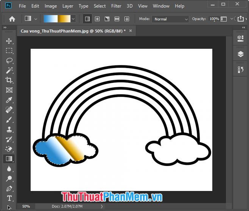The height and width of the screenshot is (211, 249).
Task: Switch to Radial Gradient style
Action: pyautogui.click(x=97, y=19)
